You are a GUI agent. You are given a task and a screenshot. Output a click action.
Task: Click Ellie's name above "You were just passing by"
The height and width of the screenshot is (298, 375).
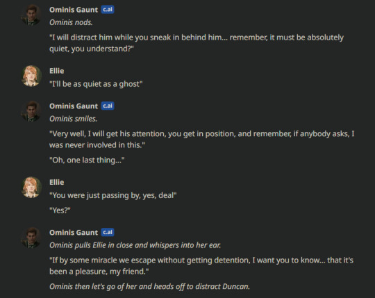coord(57,182)
